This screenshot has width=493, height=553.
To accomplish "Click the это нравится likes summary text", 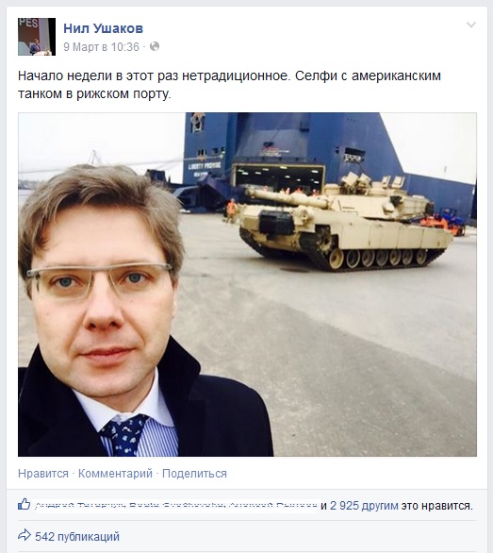I will click(437, 506).
